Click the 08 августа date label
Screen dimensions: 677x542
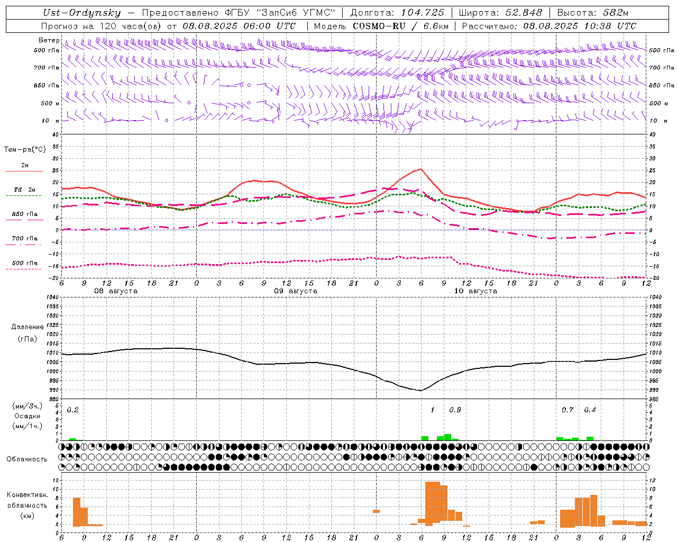point(116,291)
